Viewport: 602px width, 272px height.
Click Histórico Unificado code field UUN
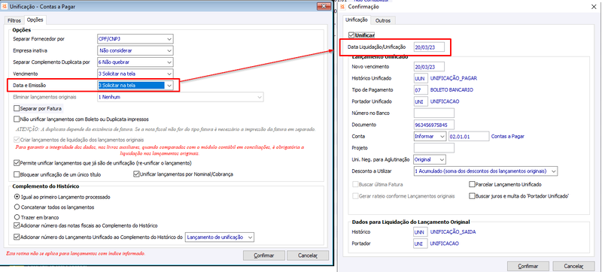click(421, 79)
